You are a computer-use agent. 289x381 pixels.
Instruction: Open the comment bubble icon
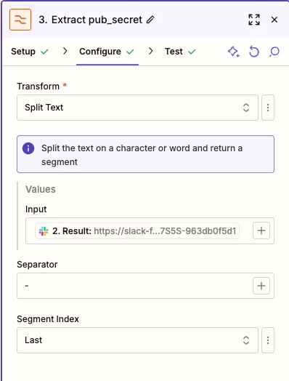click(274, 52)
